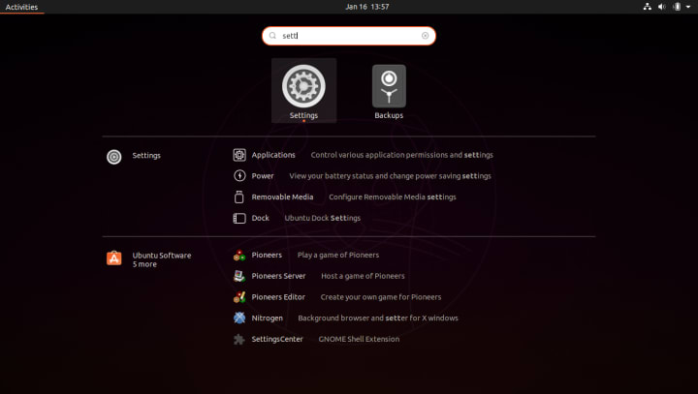Click the Pioneers Editor icon
Image resolution: width=698 pixels, height=394 pixels.
click(239, 296)
